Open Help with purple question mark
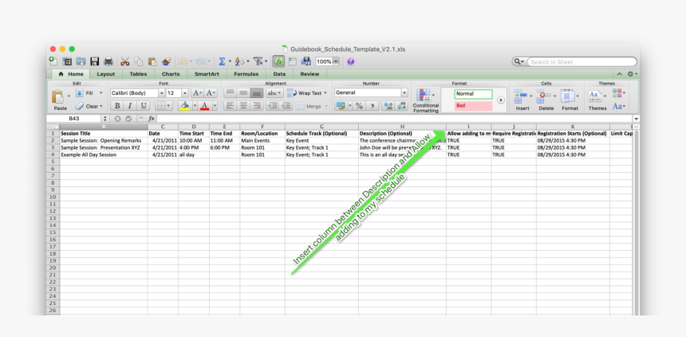This screenshot has width=686, height=337. (350, 61)
